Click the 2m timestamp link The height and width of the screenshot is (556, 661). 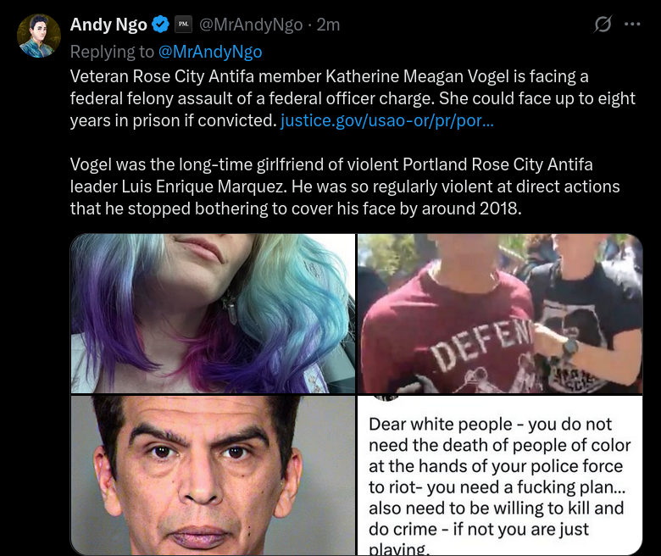pos(329,25)
